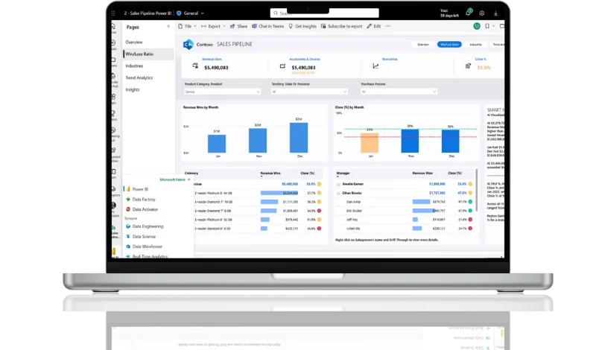Select the Win/Loss Ratio page
Screen dimensions: 596x350
[x=148, y=54]
